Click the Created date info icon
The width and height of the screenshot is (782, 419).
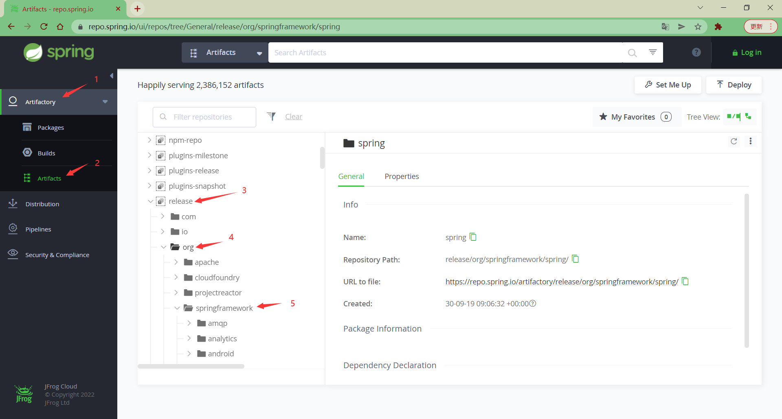pyautogui.click(x=532, y=303)
